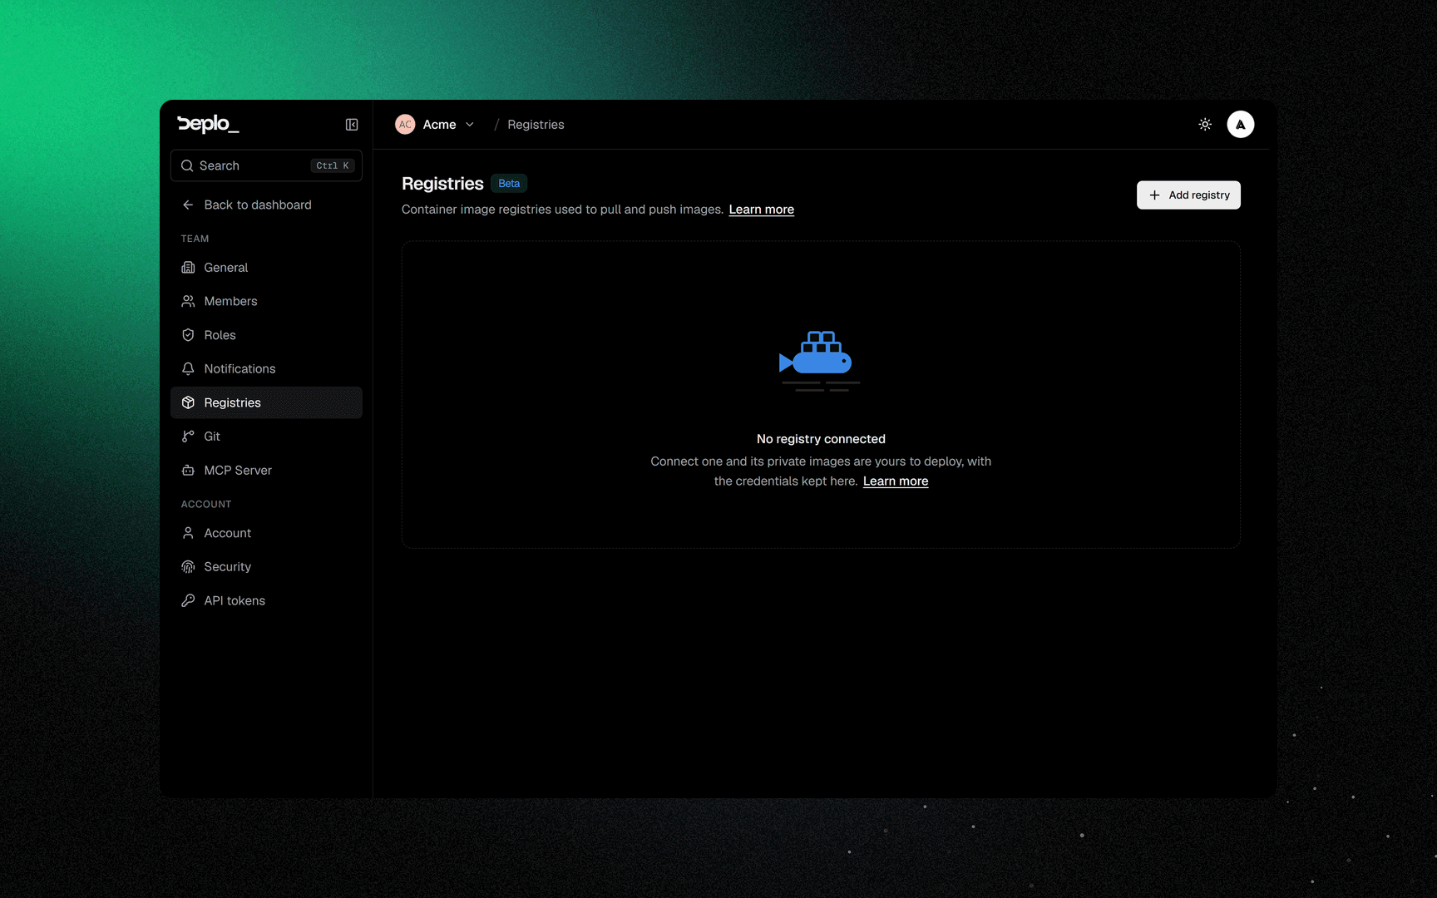The image size is (1437, 898).
Task: Open the Security page
Action: coord(266,567)
